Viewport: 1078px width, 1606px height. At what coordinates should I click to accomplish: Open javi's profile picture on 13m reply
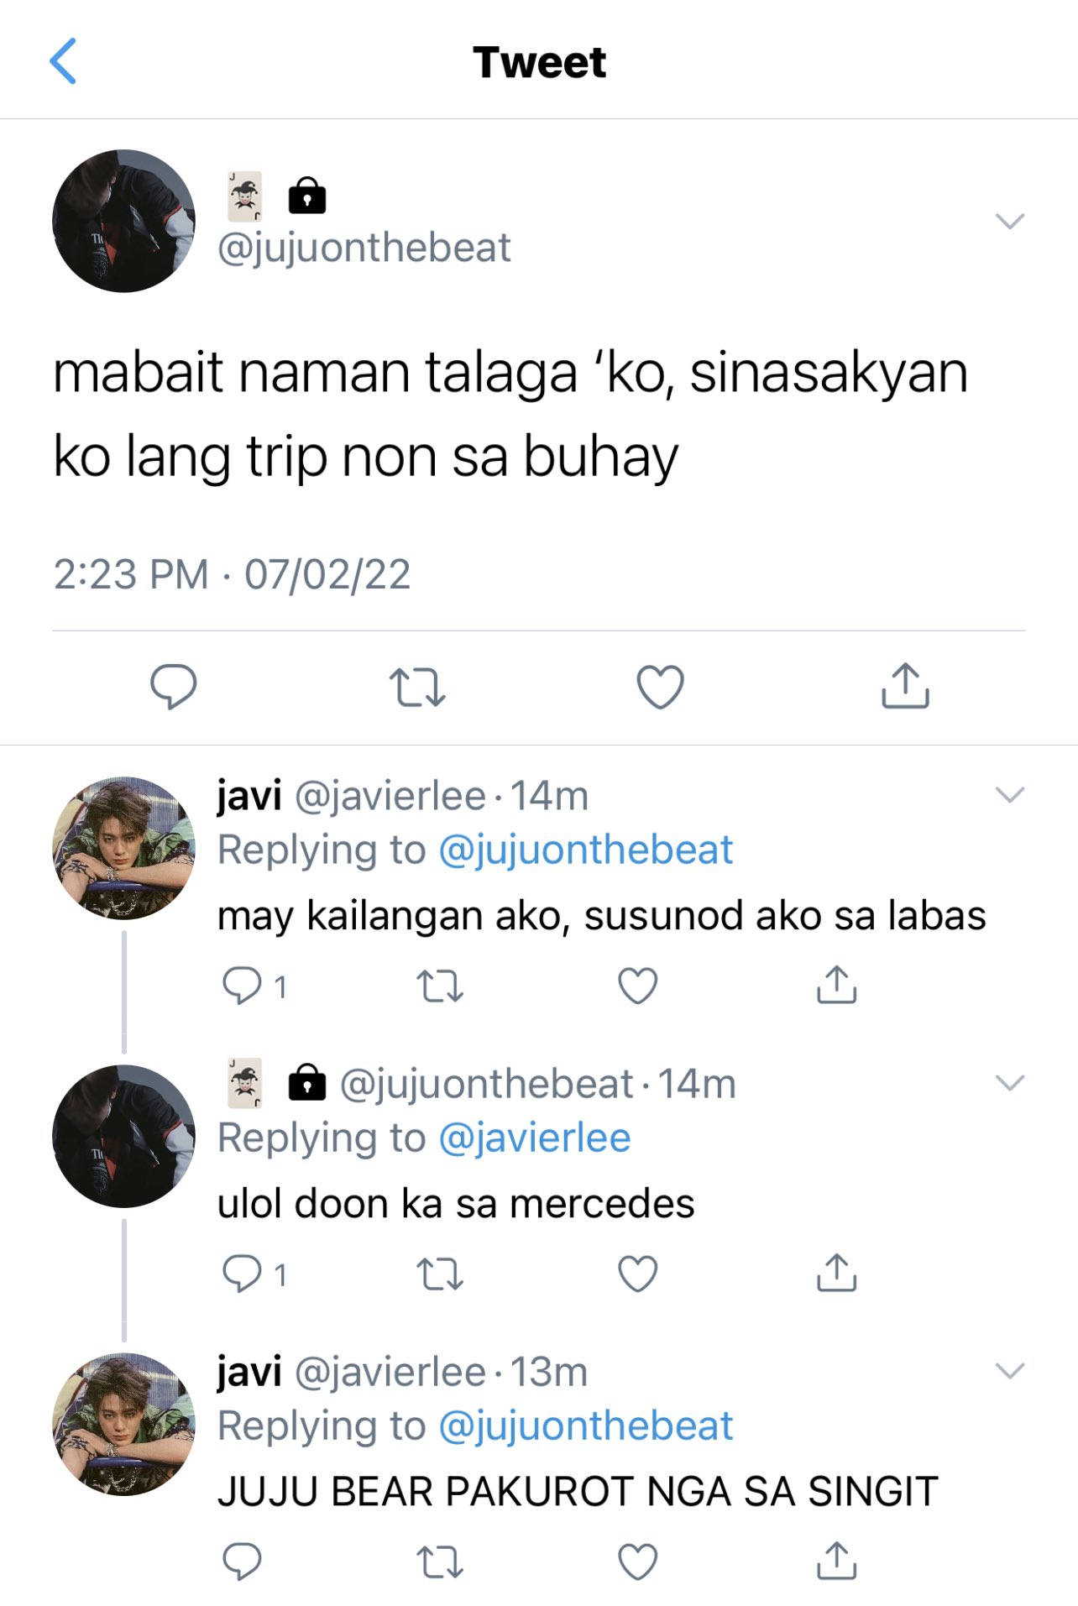(x=123, y=1424)
